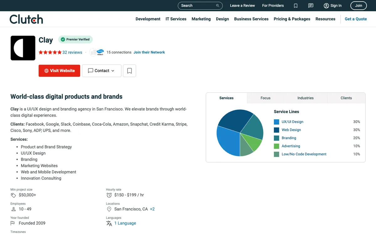Click the five-star rating
This screenshot has height=235, width=376.
pyautogui.click(x=50, y=52)
